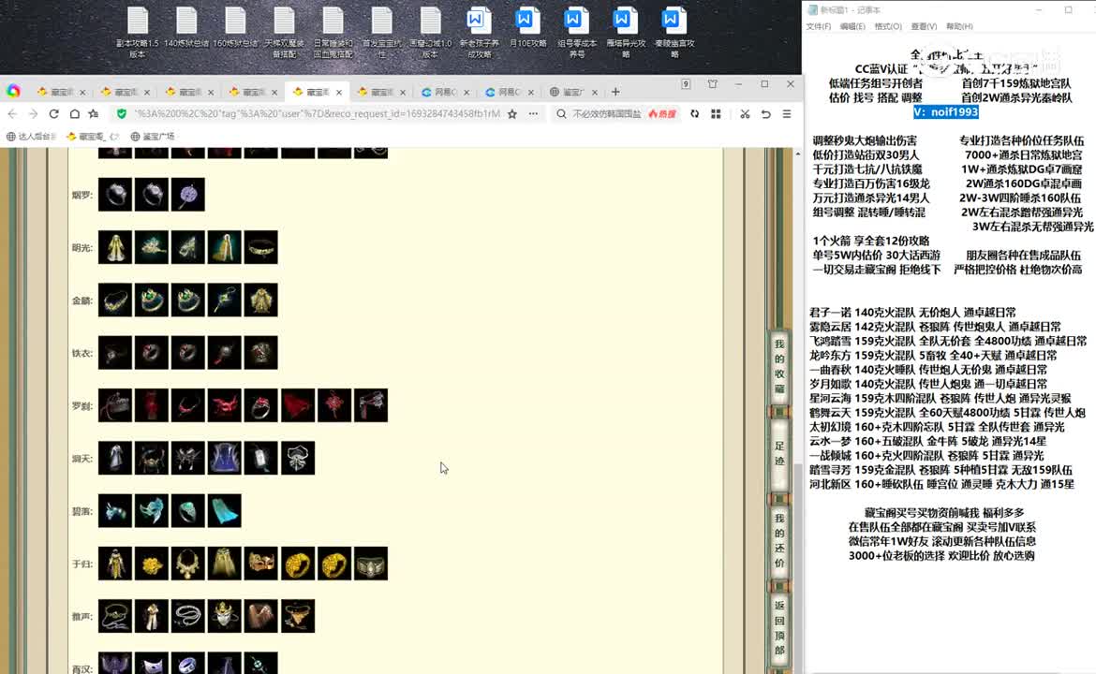Open desktop file 140炼狱总结
This screenshot has height=674, width=1096.
tap(186, 28)
